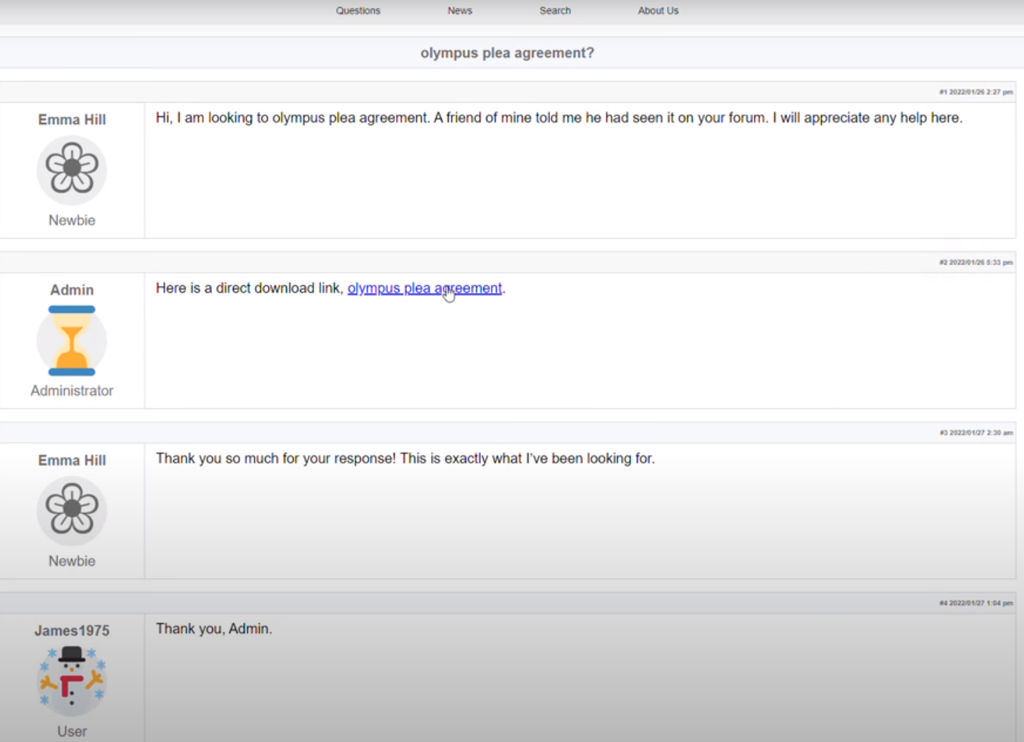Viewport: 1024px width, 742px height.
Task: Click the post #4 timestamp
Action: click(976, 603)
